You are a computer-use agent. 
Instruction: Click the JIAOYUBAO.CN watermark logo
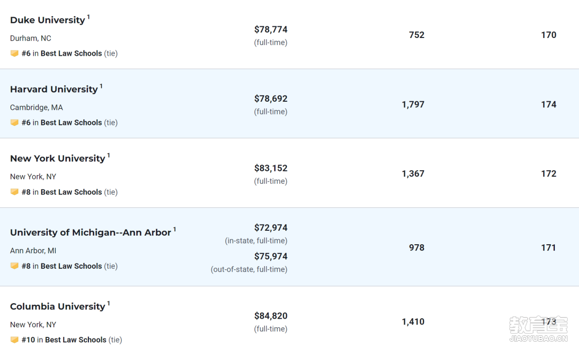coord(538,329)
